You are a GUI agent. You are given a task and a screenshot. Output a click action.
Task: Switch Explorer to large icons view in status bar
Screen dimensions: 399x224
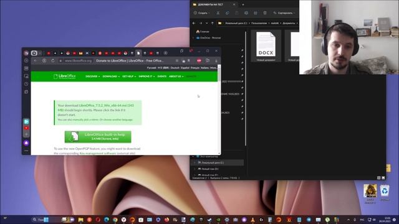383,178
